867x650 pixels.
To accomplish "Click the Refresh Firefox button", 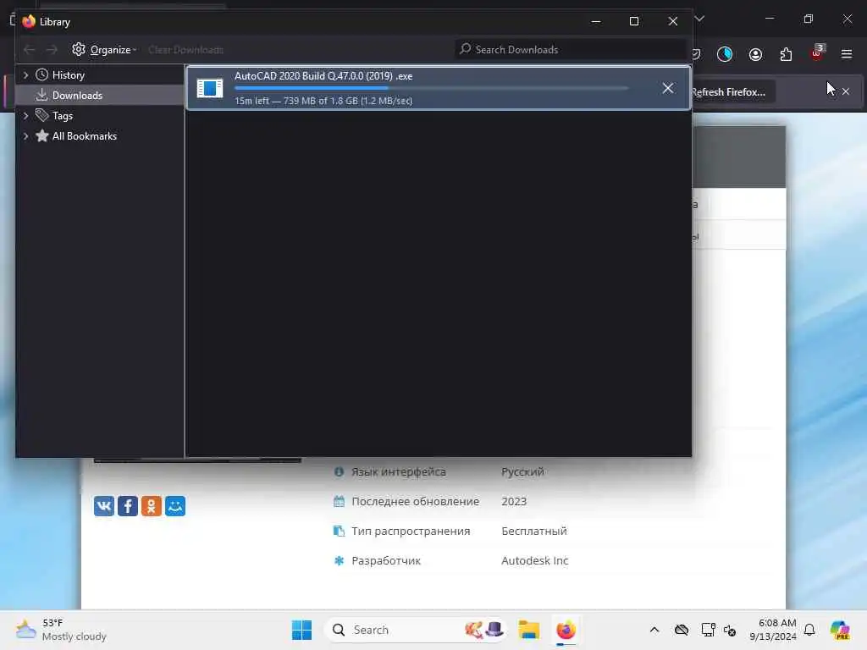I will point(732,91).
